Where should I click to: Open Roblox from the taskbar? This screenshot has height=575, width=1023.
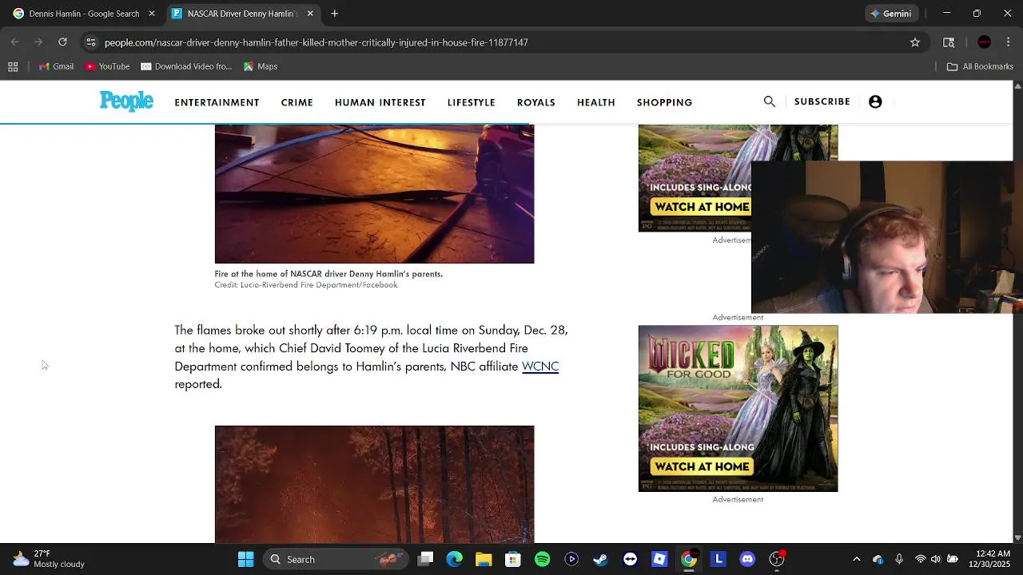[x=659, y=559]
